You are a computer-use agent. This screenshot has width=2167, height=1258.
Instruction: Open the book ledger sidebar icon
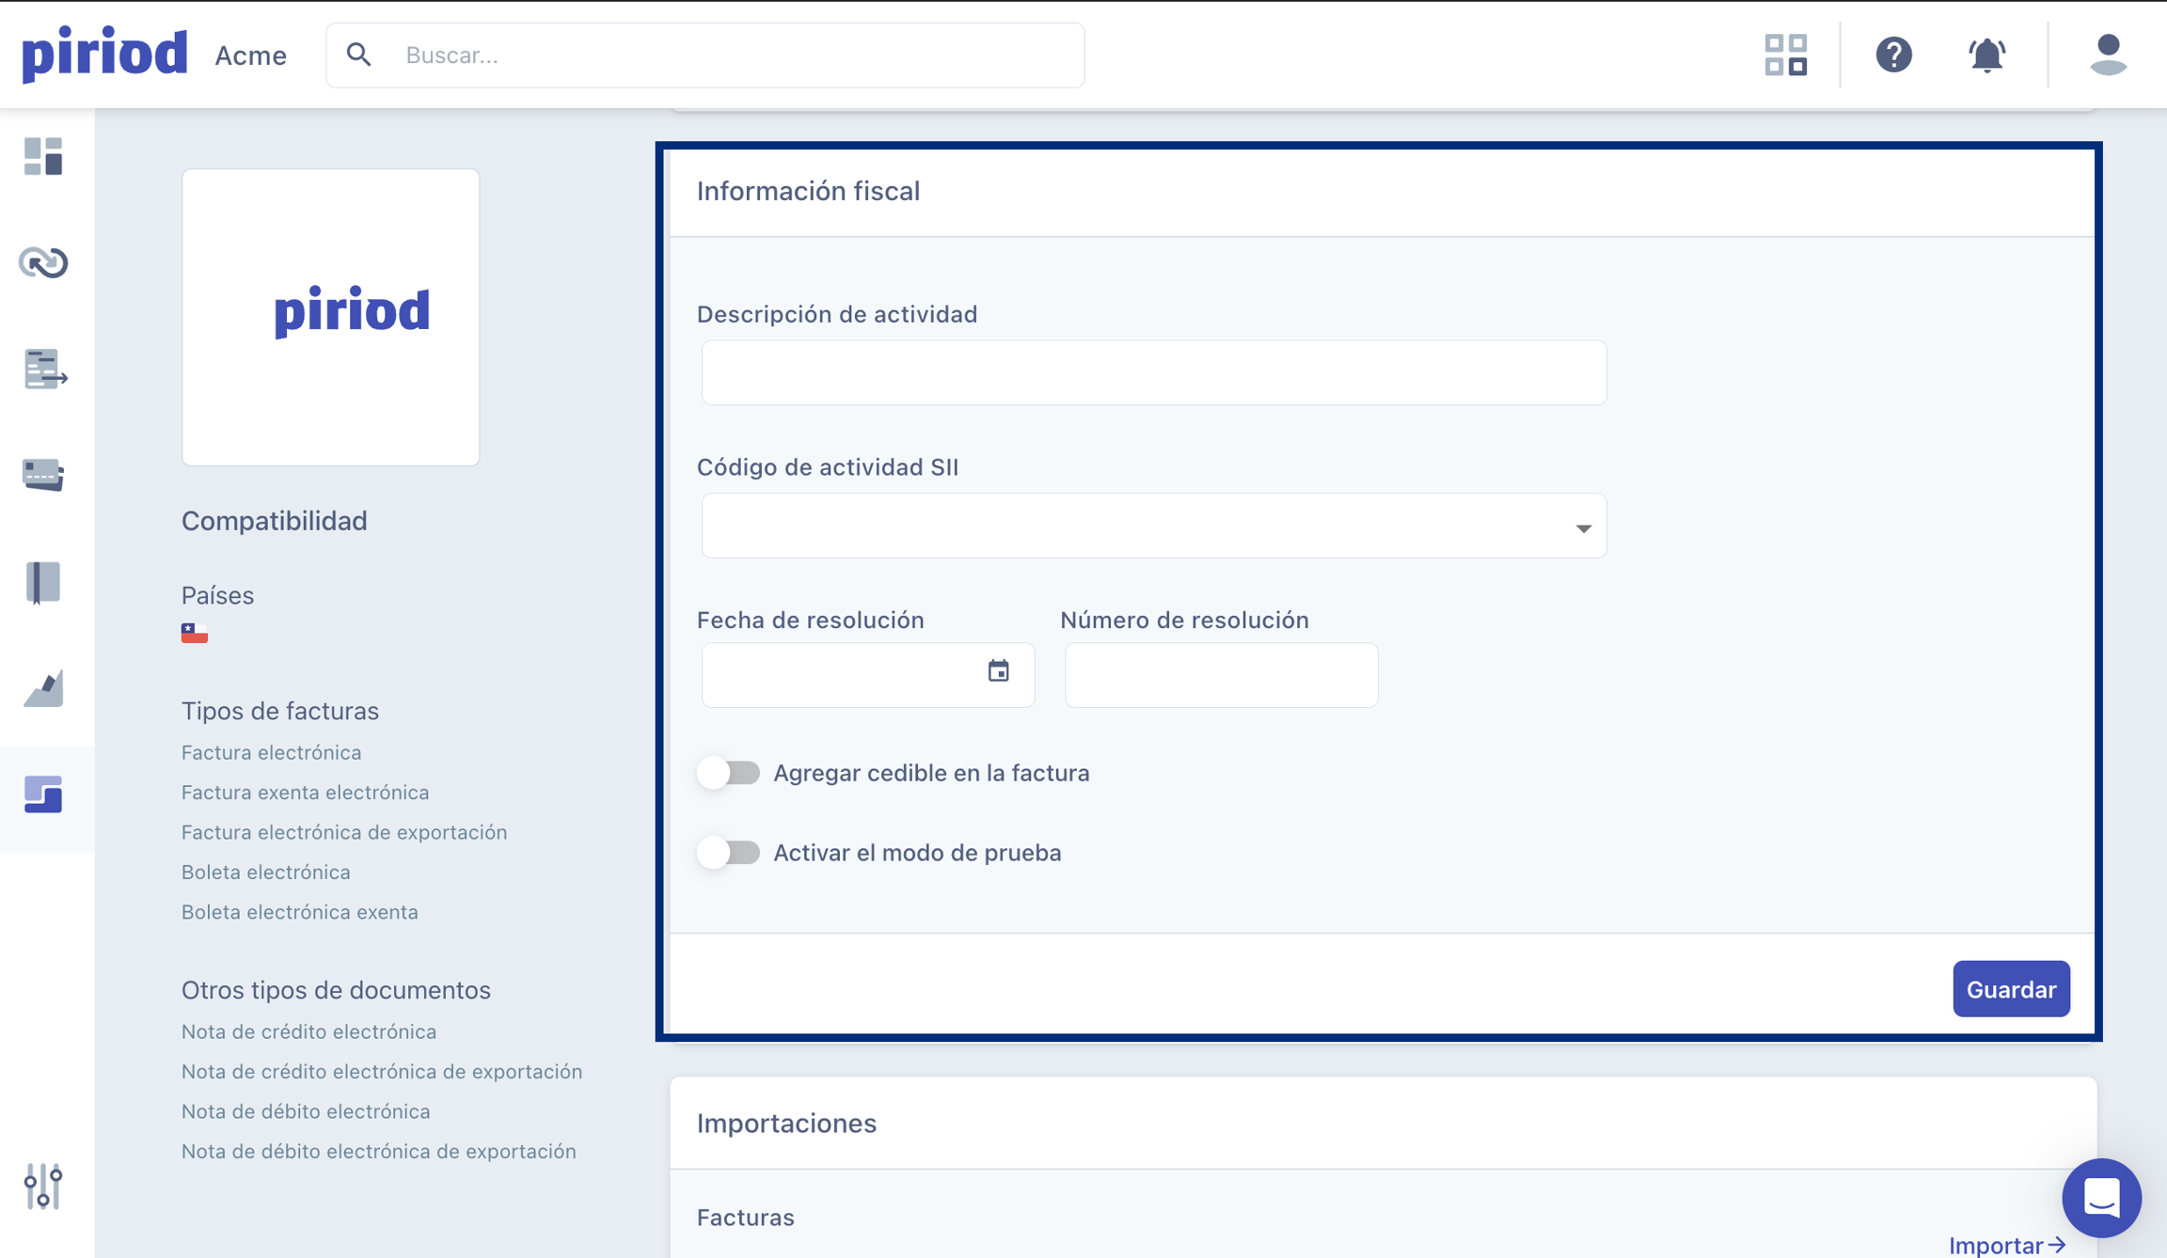click(43, 582)
